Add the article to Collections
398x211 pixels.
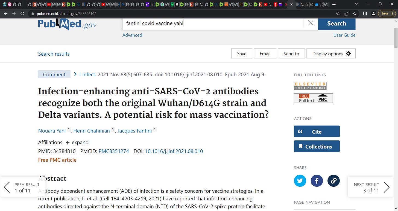(x=317, y=146)
